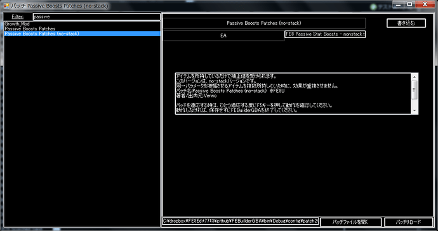Maximize the patch window
This screenshot has height=231, width=438.
[x=409, y=4]
